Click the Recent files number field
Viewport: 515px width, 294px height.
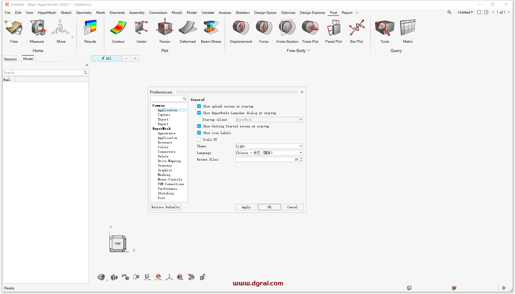(x=267, y=159)
